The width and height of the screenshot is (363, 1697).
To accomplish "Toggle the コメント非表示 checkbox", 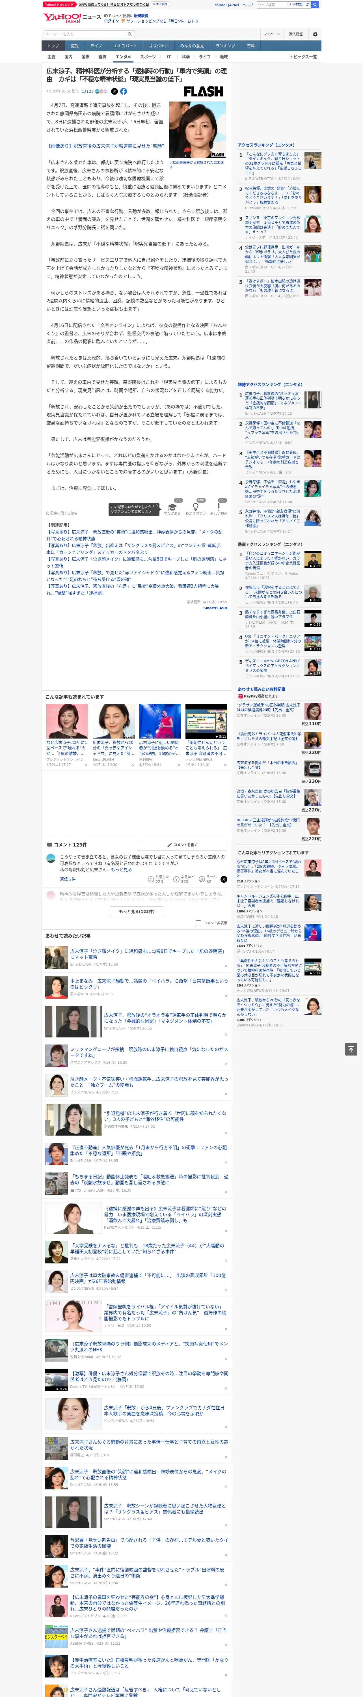I will 198,923.
